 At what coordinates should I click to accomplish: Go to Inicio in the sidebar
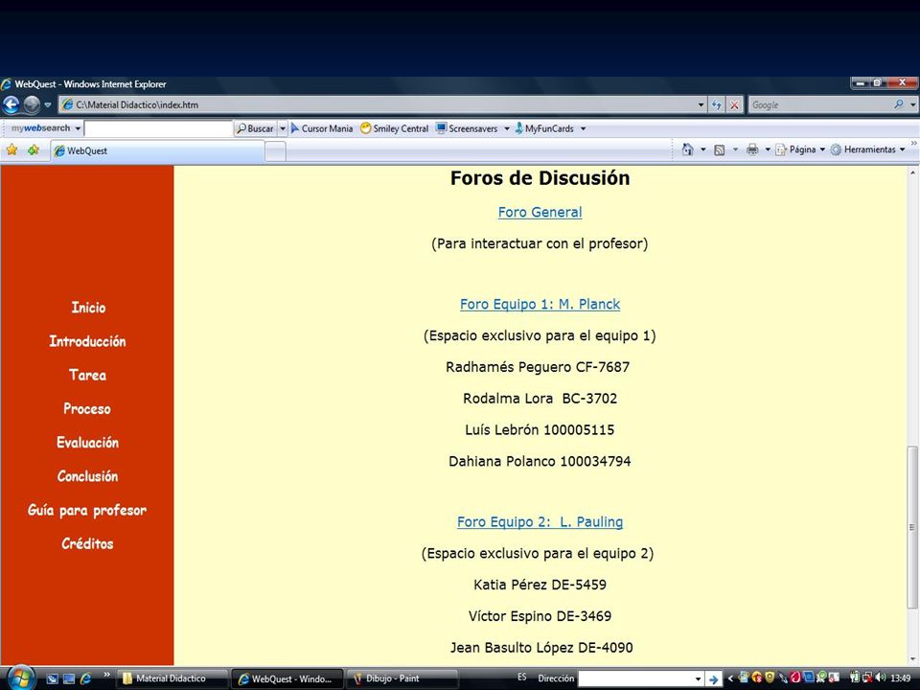point(88,308)
